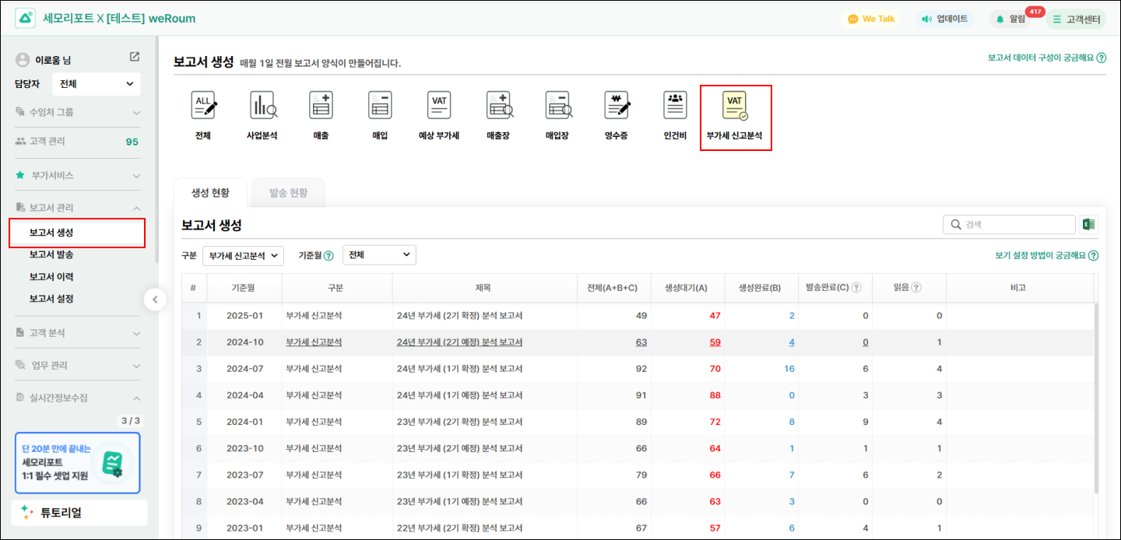Export the table using the Excel icon
The width and height of the screenshot is (1121, 540).
(1088, 225)
